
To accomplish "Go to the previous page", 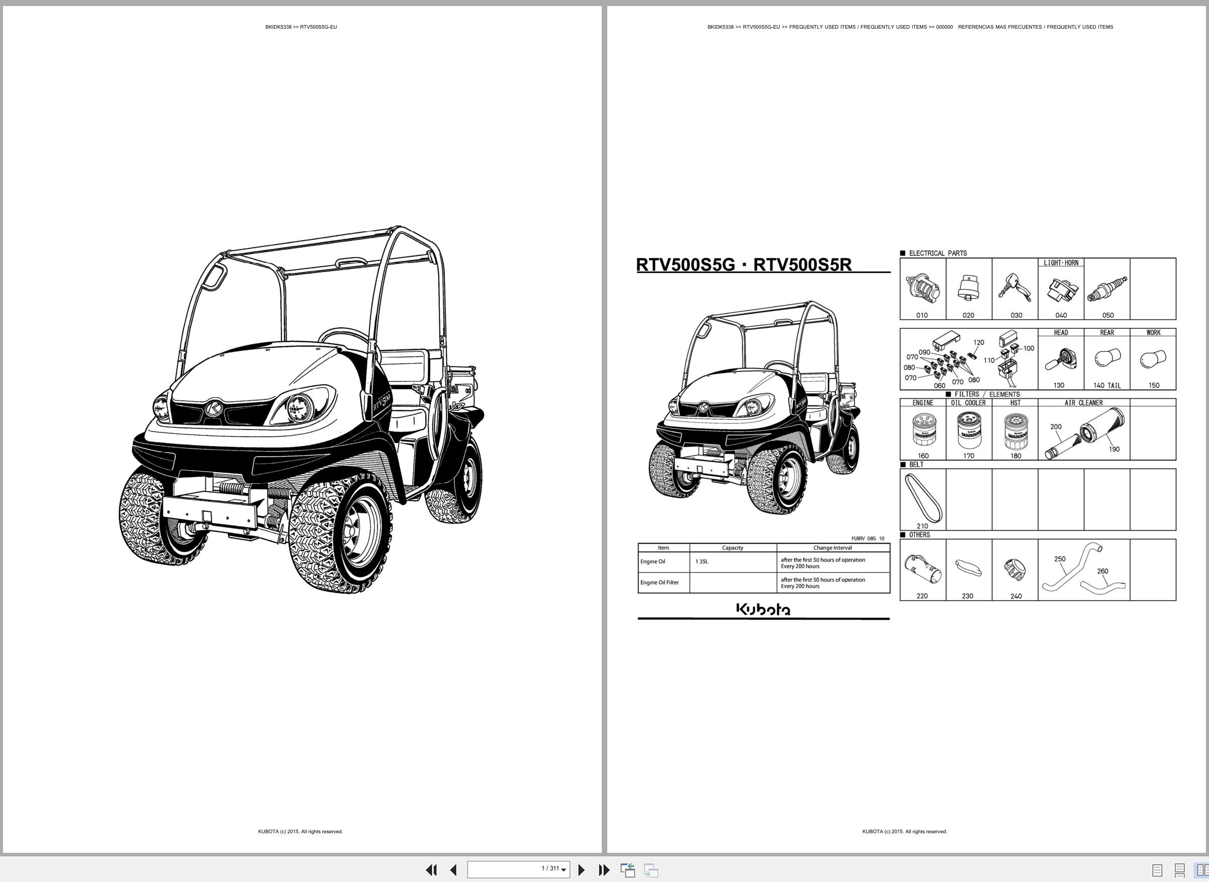I will [454, 870].
